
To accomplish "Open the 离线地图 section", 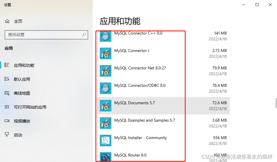I will click(x=22, y=93).
